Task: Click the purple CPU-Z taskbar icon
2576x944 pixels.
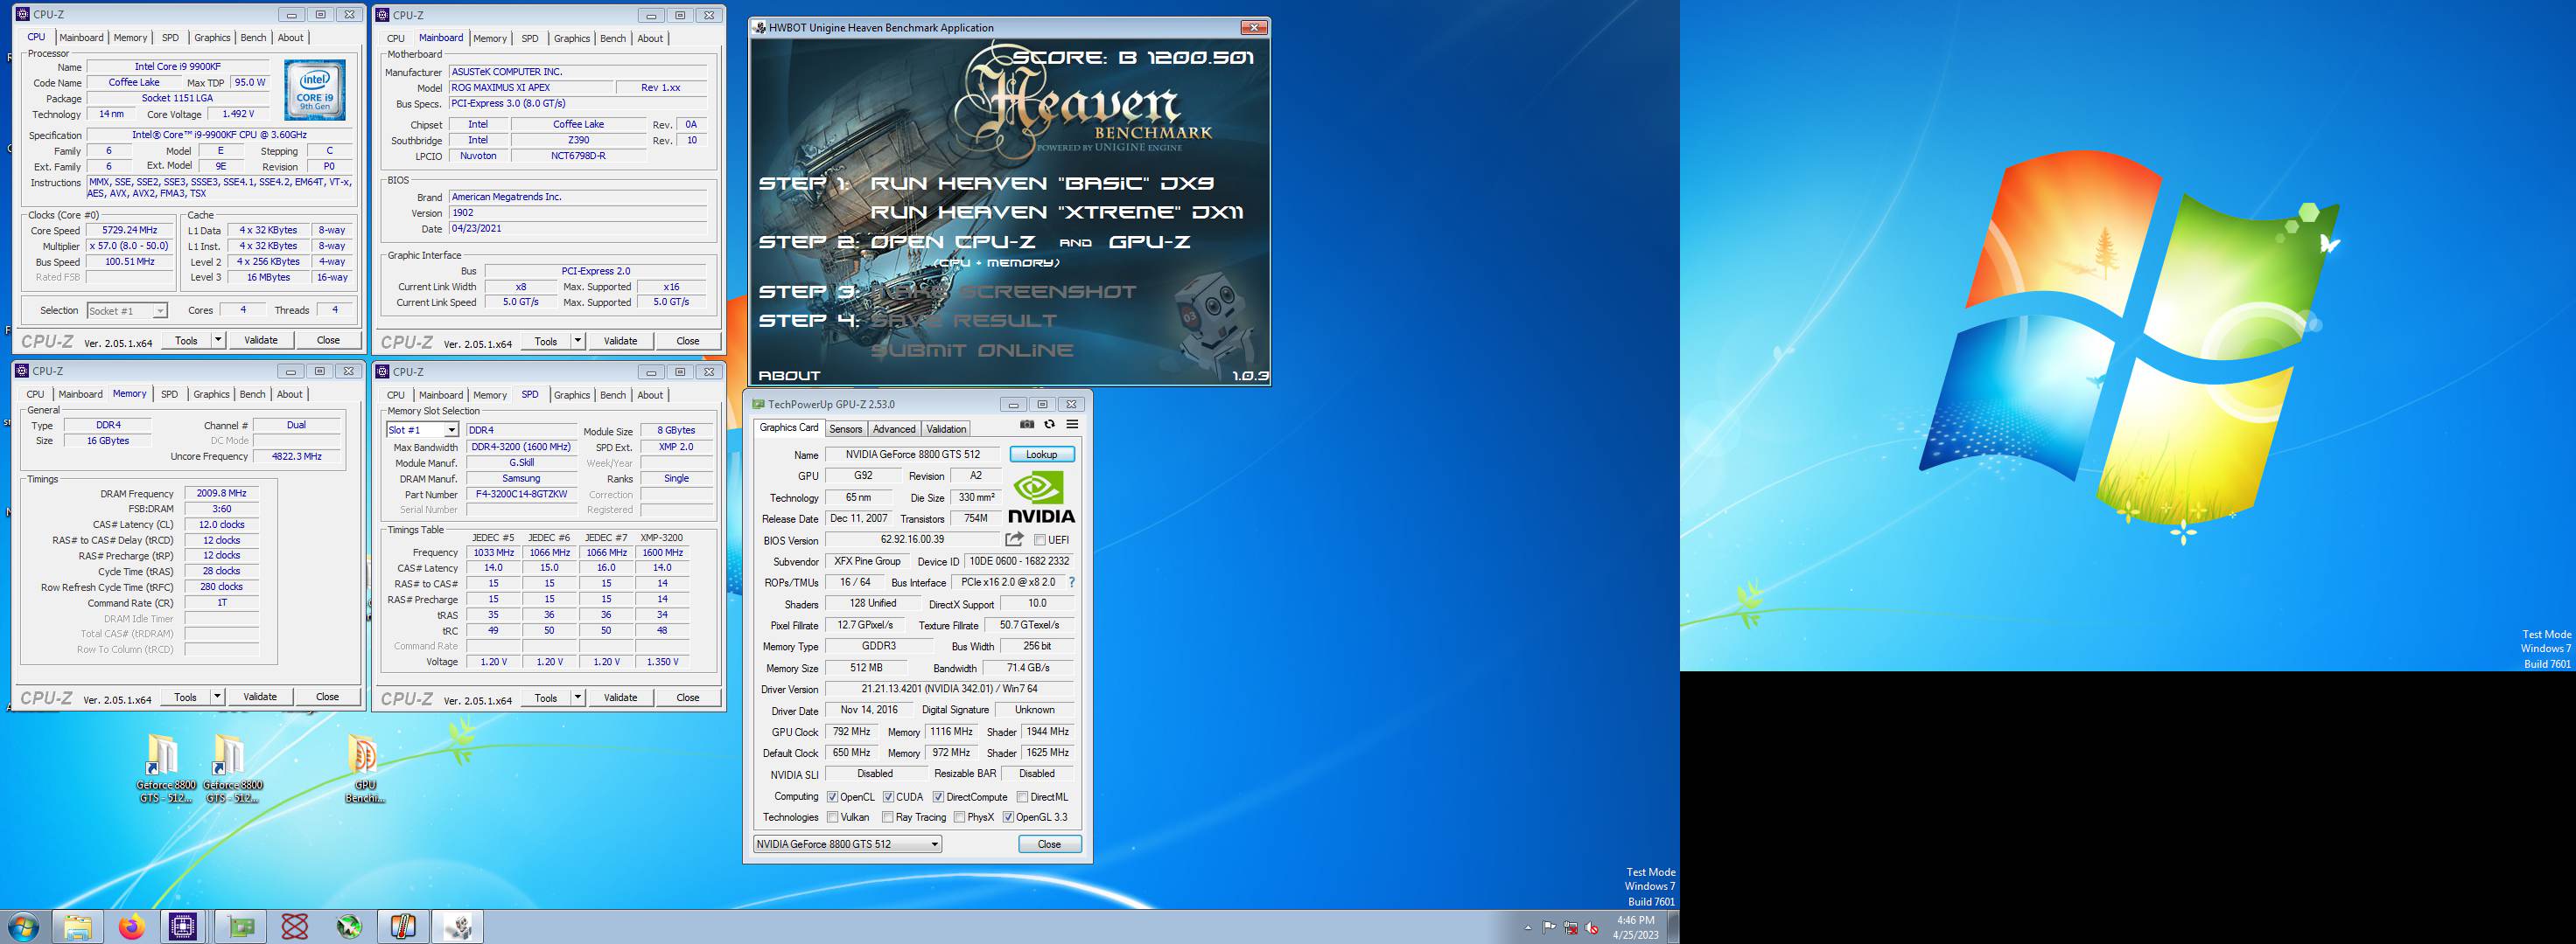Action: point(183,927)
